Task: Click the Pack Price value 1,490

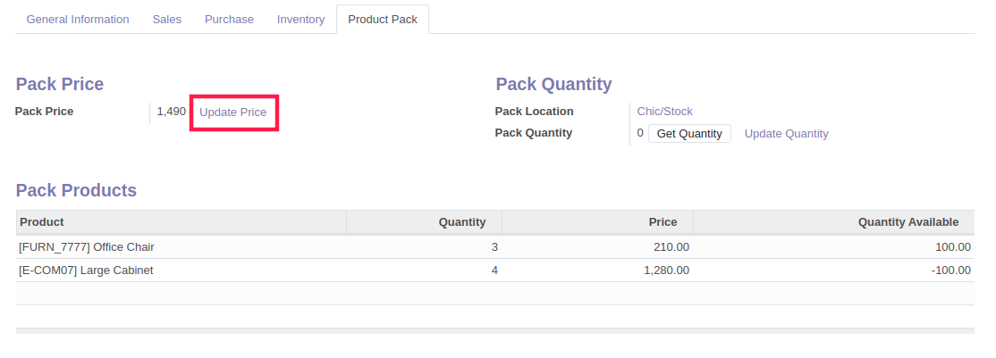Action: 172,112
